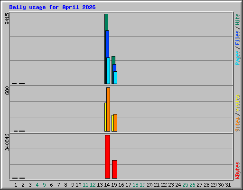
Task: Click the 'Daily usage for April 2026' title
Action: tap(52, 7)
